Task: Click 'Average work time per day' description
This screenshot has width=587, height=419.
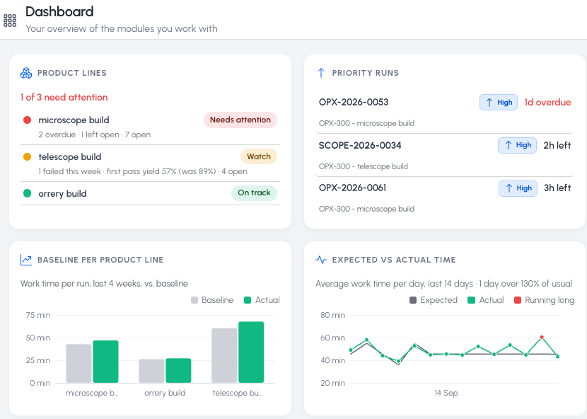Action: [x=444, y=284]
